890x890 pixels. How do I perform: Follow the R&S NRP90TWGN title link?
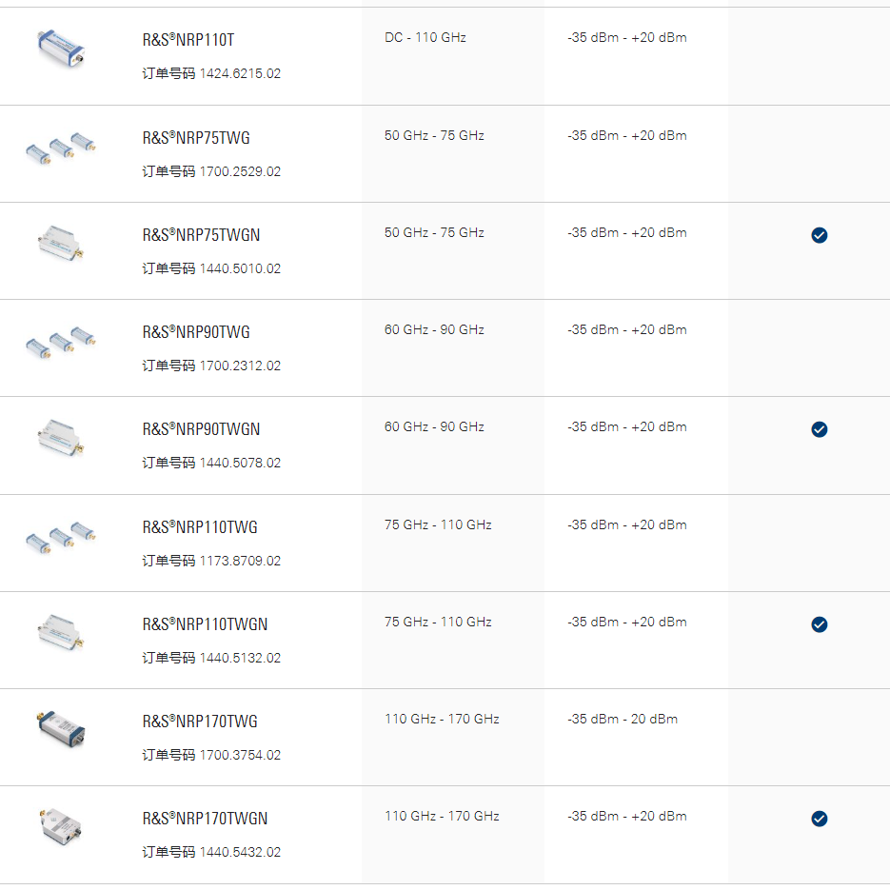click(201, 429)
